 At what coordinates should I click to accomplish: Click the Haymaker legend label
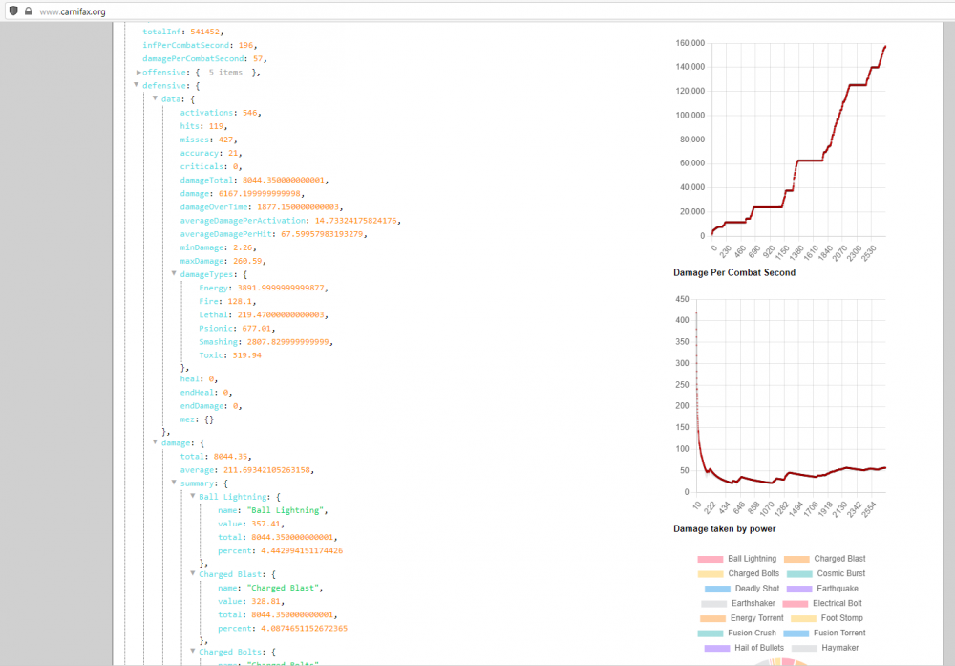click(x=839, y=648)
